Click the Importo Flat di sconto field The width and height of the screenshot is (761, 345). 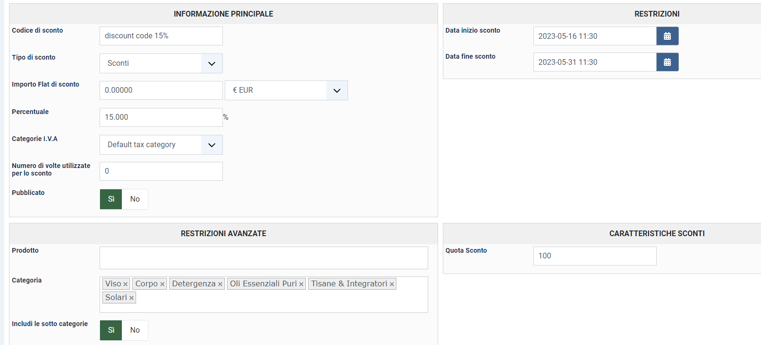(161, 90)
